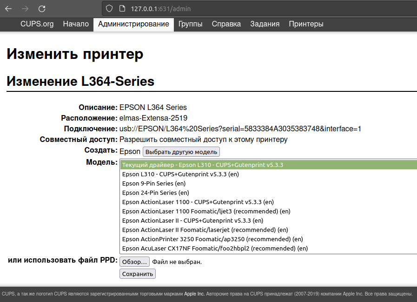
Task: Click the usb://EPSON/L364 connection URI text
Action: point(240,129)
